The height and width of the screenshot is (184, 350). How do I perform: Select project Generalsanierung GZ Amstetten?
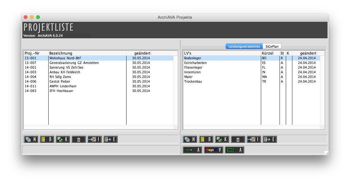click(98, 63)
